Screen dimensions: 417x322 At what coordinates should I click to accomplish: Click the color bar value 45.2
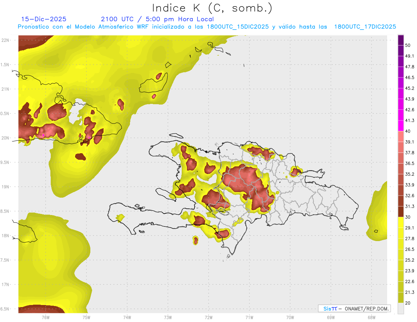click(410, 88)
